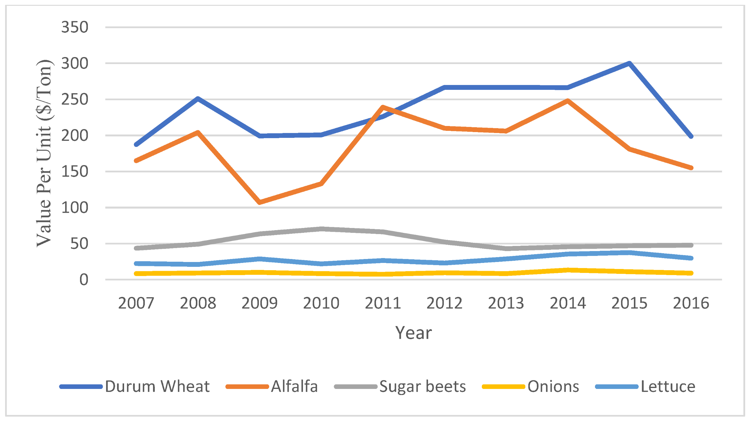Click the Alfalfa peak at 2014
This screenshot has height=422, width=751.
point(568,100)
